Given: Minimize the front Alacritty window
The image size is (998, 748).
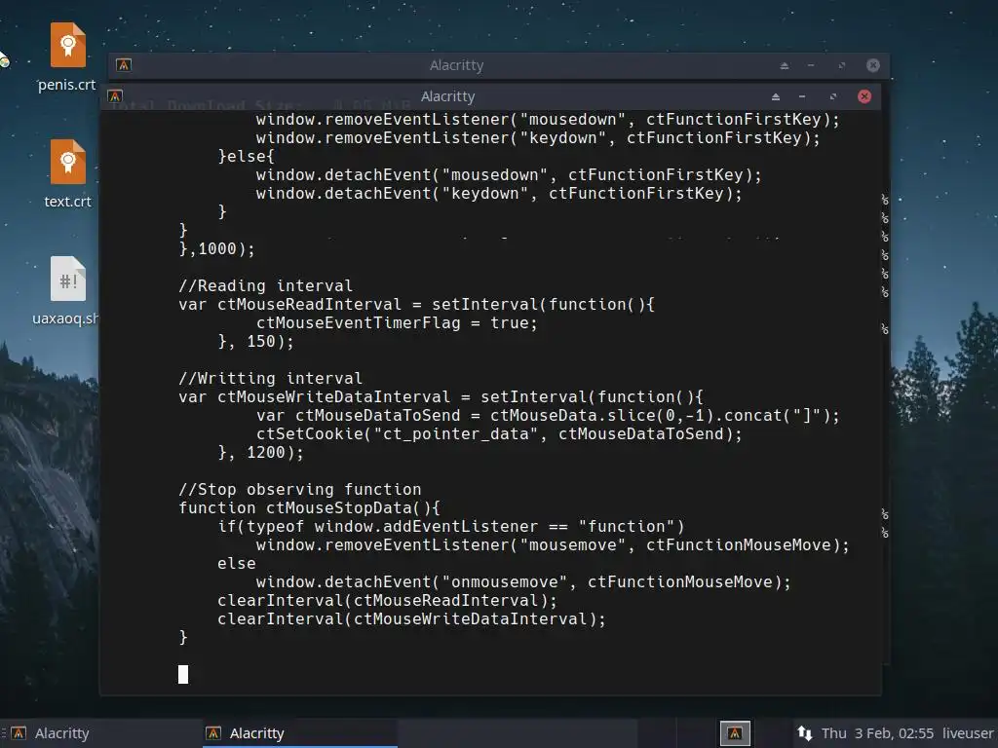Looking at the screenshot, I should pos(802,96).
